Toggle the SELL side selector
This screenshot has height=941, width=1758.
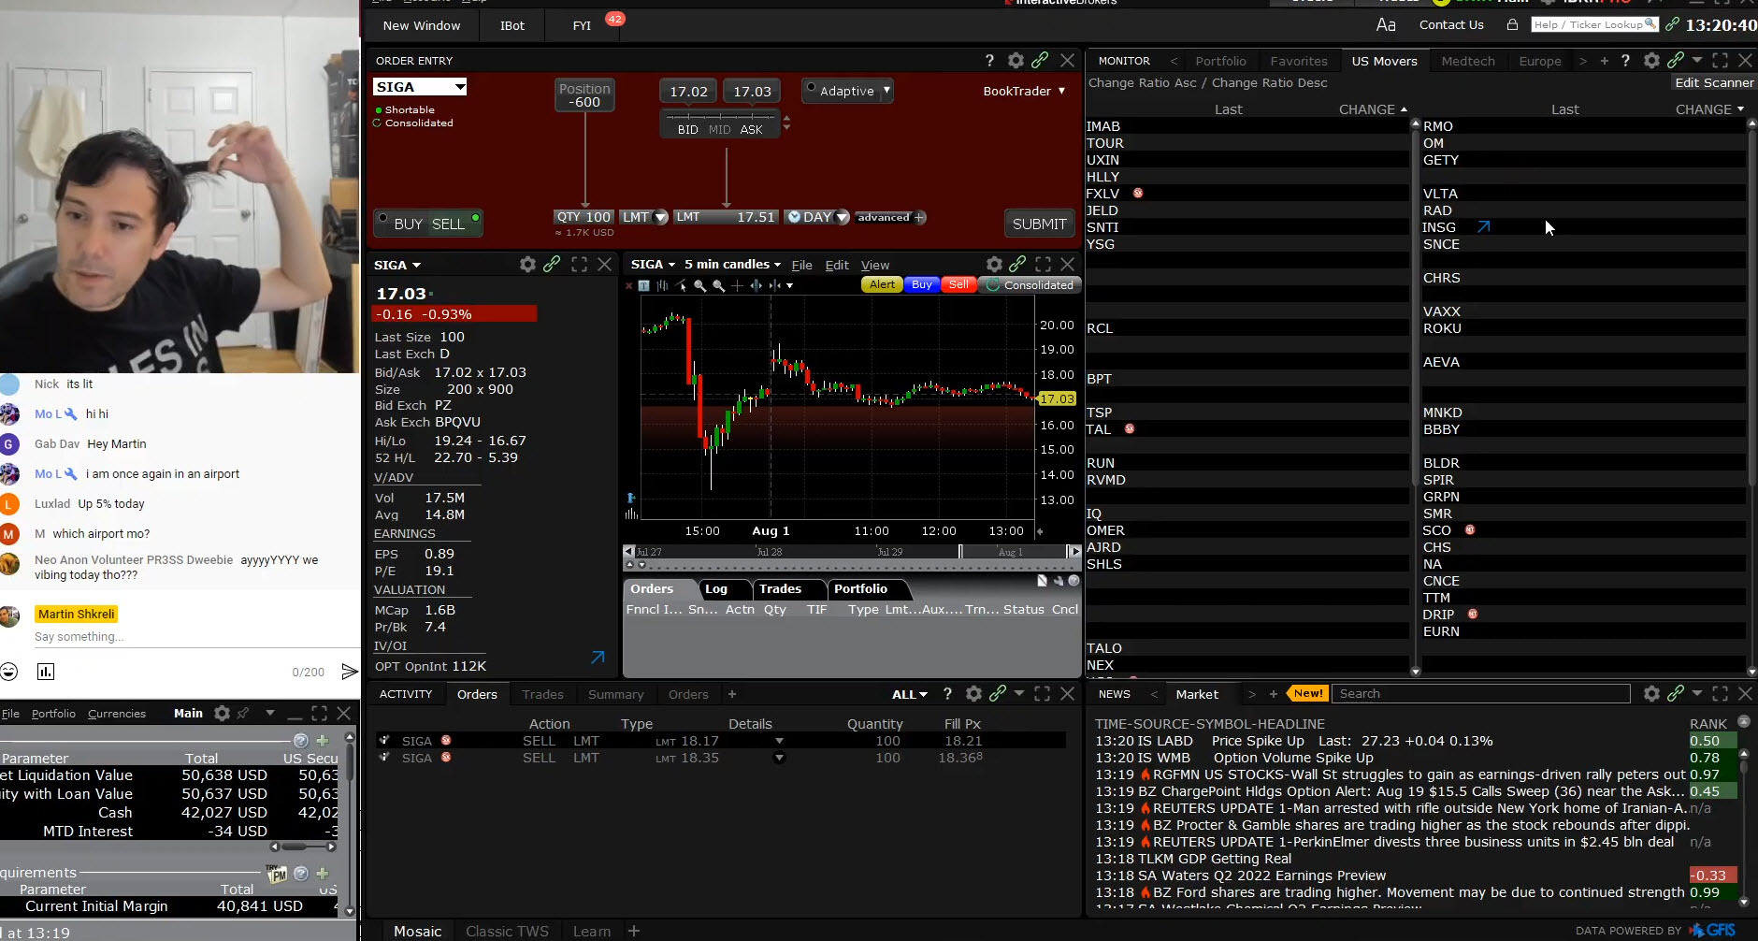click(448, 224)
